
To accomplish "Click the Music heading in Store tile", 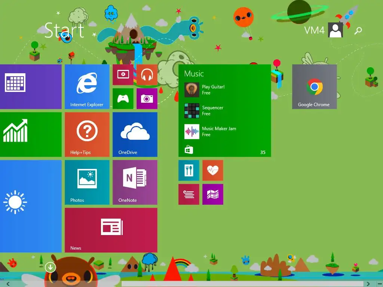I will coord(194,74).
